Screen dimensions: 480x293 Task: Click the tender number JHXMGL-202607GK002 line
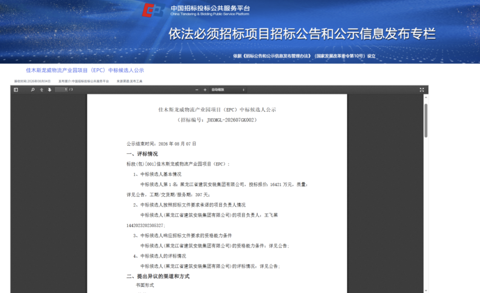217,120
